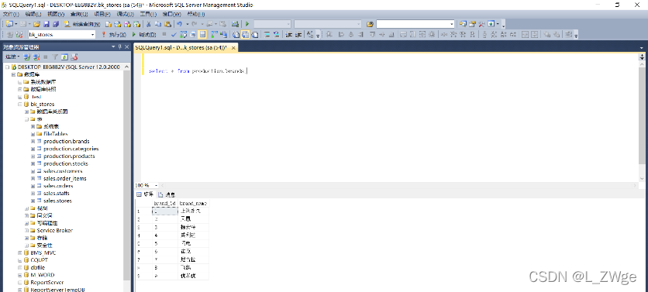Screen dimensions: 648x292
Task: Open the View menu
Action: (55, 14)
